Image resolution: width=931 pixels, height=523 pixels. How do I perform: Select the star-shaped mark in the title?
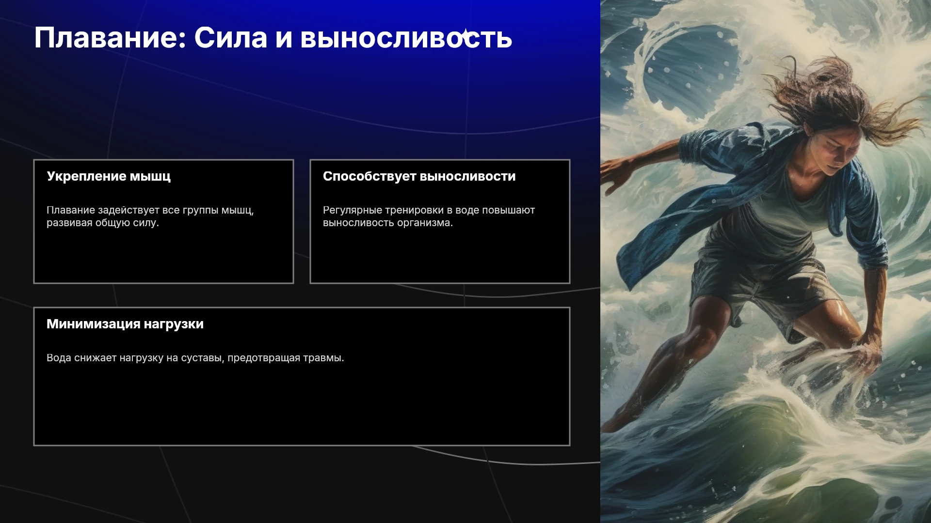465,35
